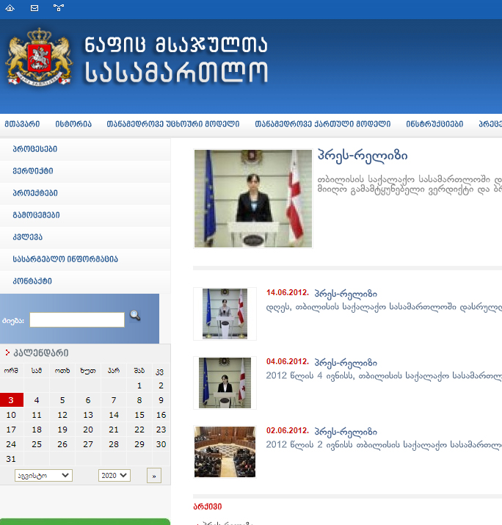
Task: Open the 14.06.2012 პრეს-რელიზი link
Action: 346,294
